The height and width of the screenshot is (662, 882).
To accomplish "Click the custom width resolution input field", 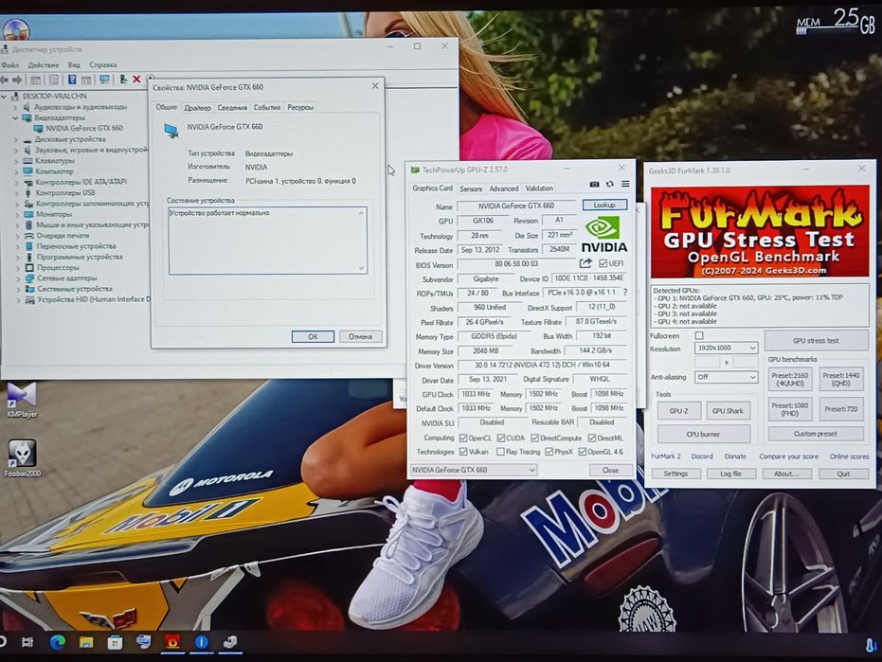I will point(708,362).
